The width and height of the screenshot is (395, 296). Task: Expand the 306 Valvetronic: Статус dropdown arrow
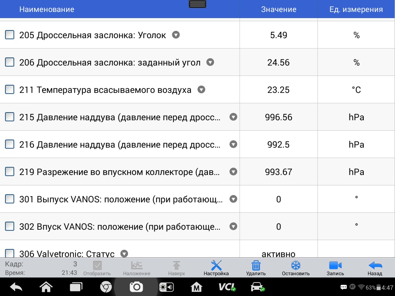point(124,254)
